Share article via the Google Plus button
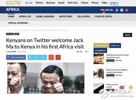Viewport: 136px width, 100px height. point(51,57)
